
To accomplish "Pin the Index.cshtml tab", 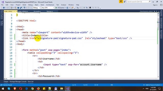I will 14,11.
